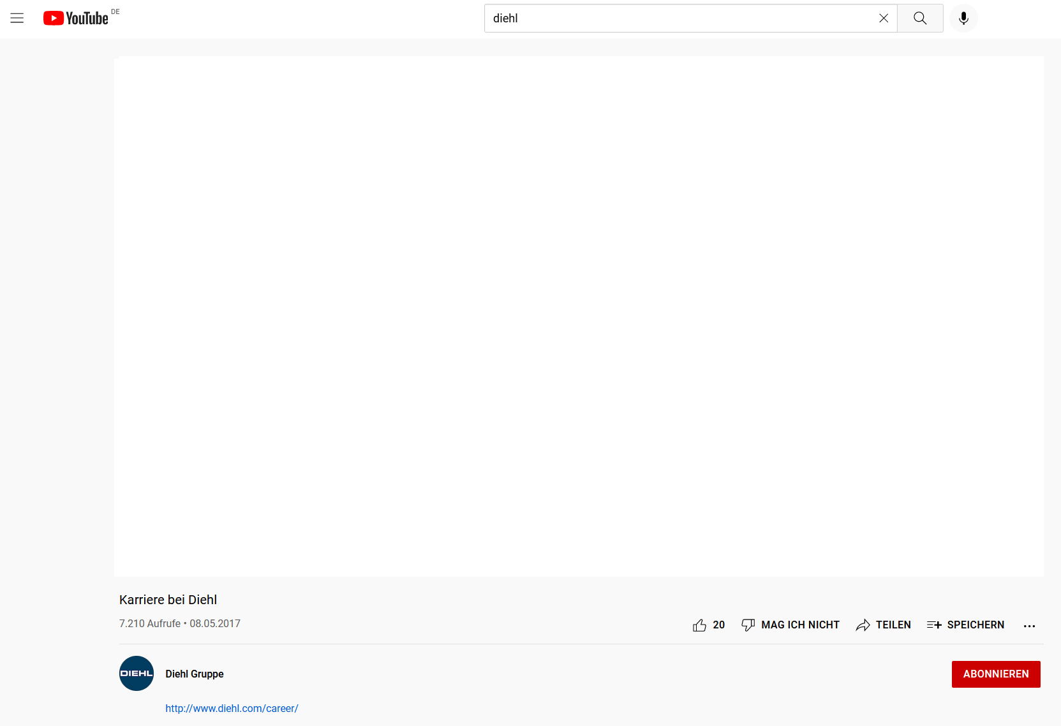Start voice search with microphone

963,19
